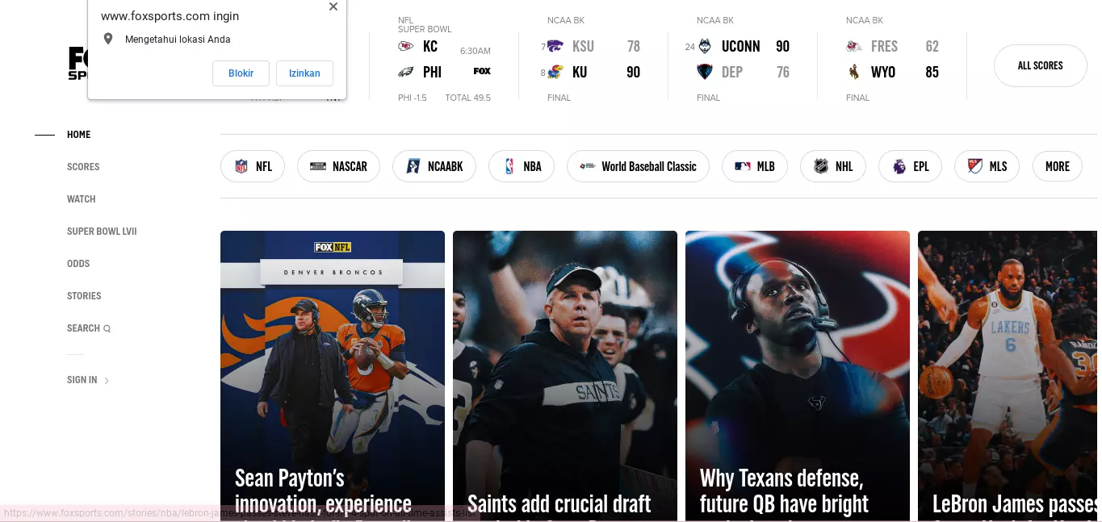
Task: Click the Wyoming WYO logo
Action: click(x=854, y=72)
